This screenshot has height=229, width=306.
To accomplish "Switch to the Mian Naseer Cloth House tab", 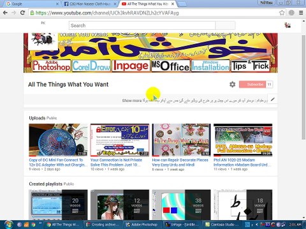I will point(91,4).
